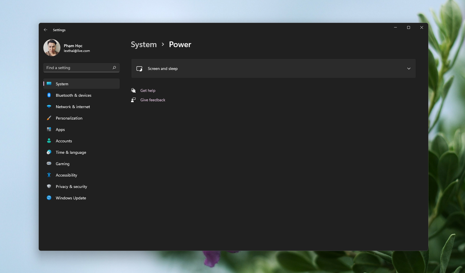465x273 pixels.
Task: Open Apps via its sidebar icon
Action: [49, 129]
